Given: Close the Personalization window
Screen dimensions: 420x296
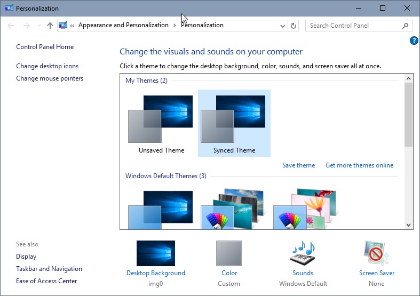Looking at the screenshot, I should 407,8.
